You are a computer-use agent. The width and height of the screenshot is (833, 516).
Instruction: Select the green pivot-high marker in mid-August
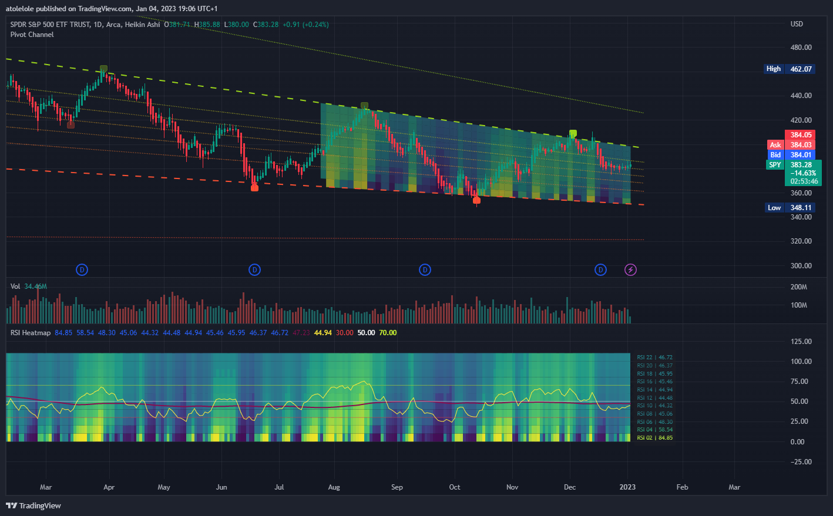coord(364,106)
